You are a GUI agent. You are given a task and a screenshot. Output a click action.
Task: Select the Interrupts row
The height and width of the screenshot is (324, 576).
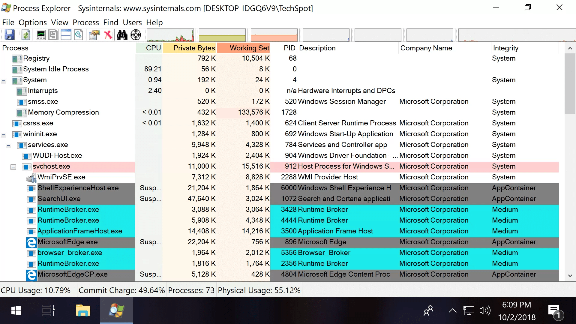(280, 91)
